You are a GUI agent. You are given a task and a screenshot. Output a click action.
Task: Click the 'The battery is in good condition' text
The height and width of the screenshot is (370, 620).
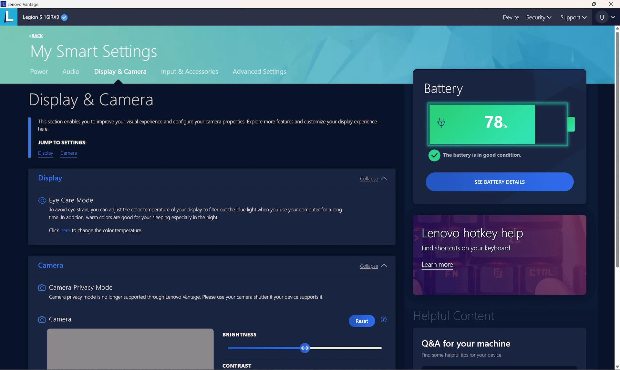[x=482, y=155]
